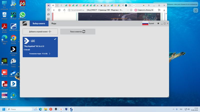Open MSIDisplayKit desktop icon

click(x=4, y=96)
